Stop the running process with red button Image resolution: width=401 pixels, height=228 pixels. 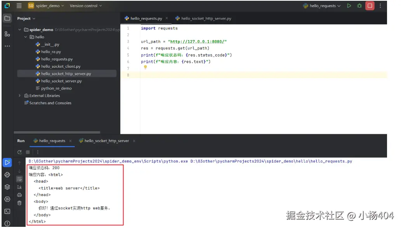370,5
